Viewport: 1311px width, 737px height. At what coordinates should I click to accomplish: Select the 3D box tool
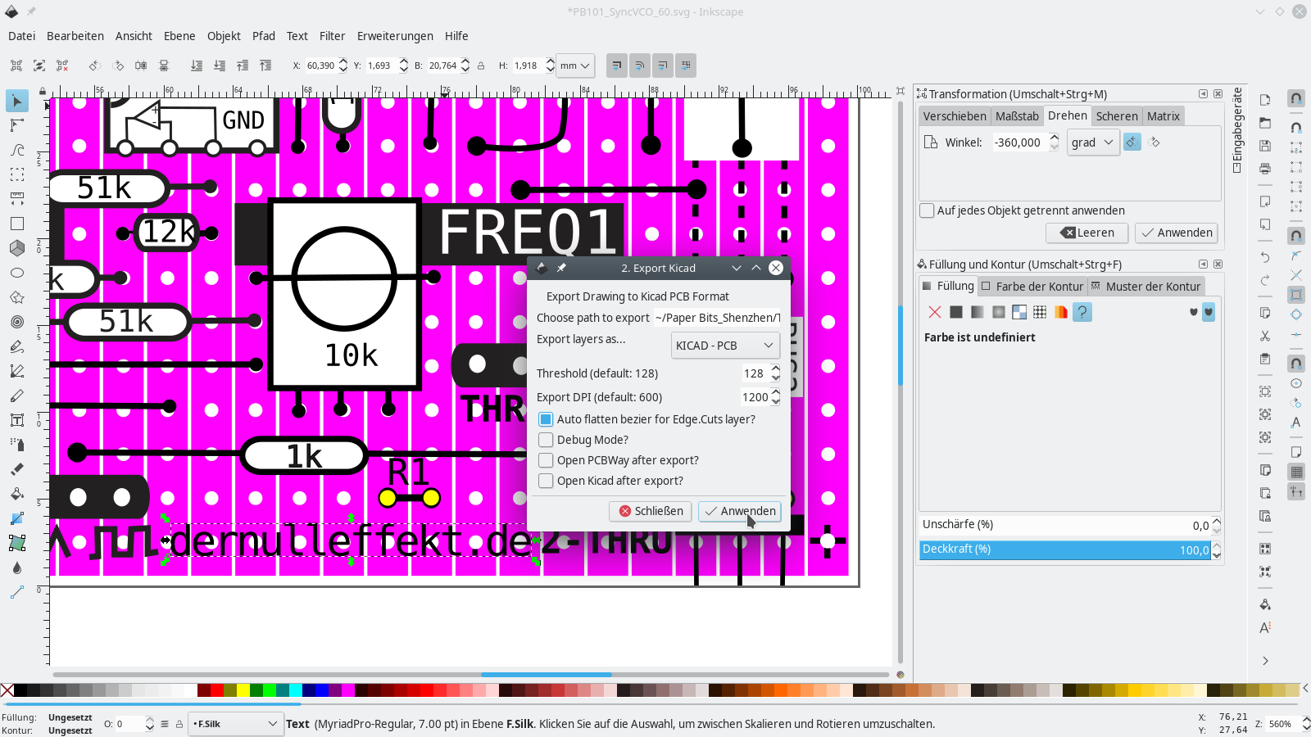click(16, 248)
